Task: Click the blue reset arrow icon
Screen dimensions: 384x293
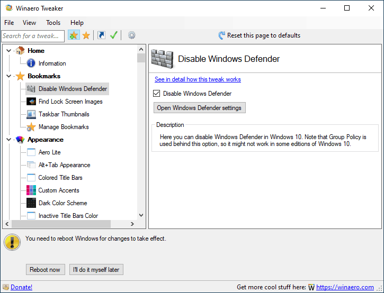Action: 221,35
